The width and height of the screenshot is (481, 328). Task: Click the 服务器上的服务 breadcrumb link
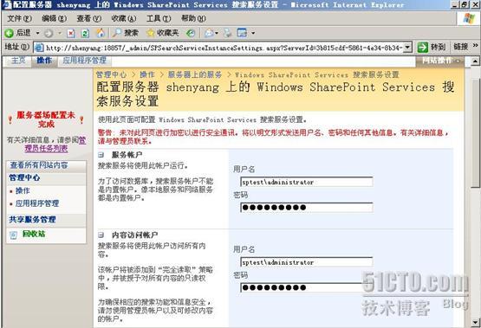(195, 74)
